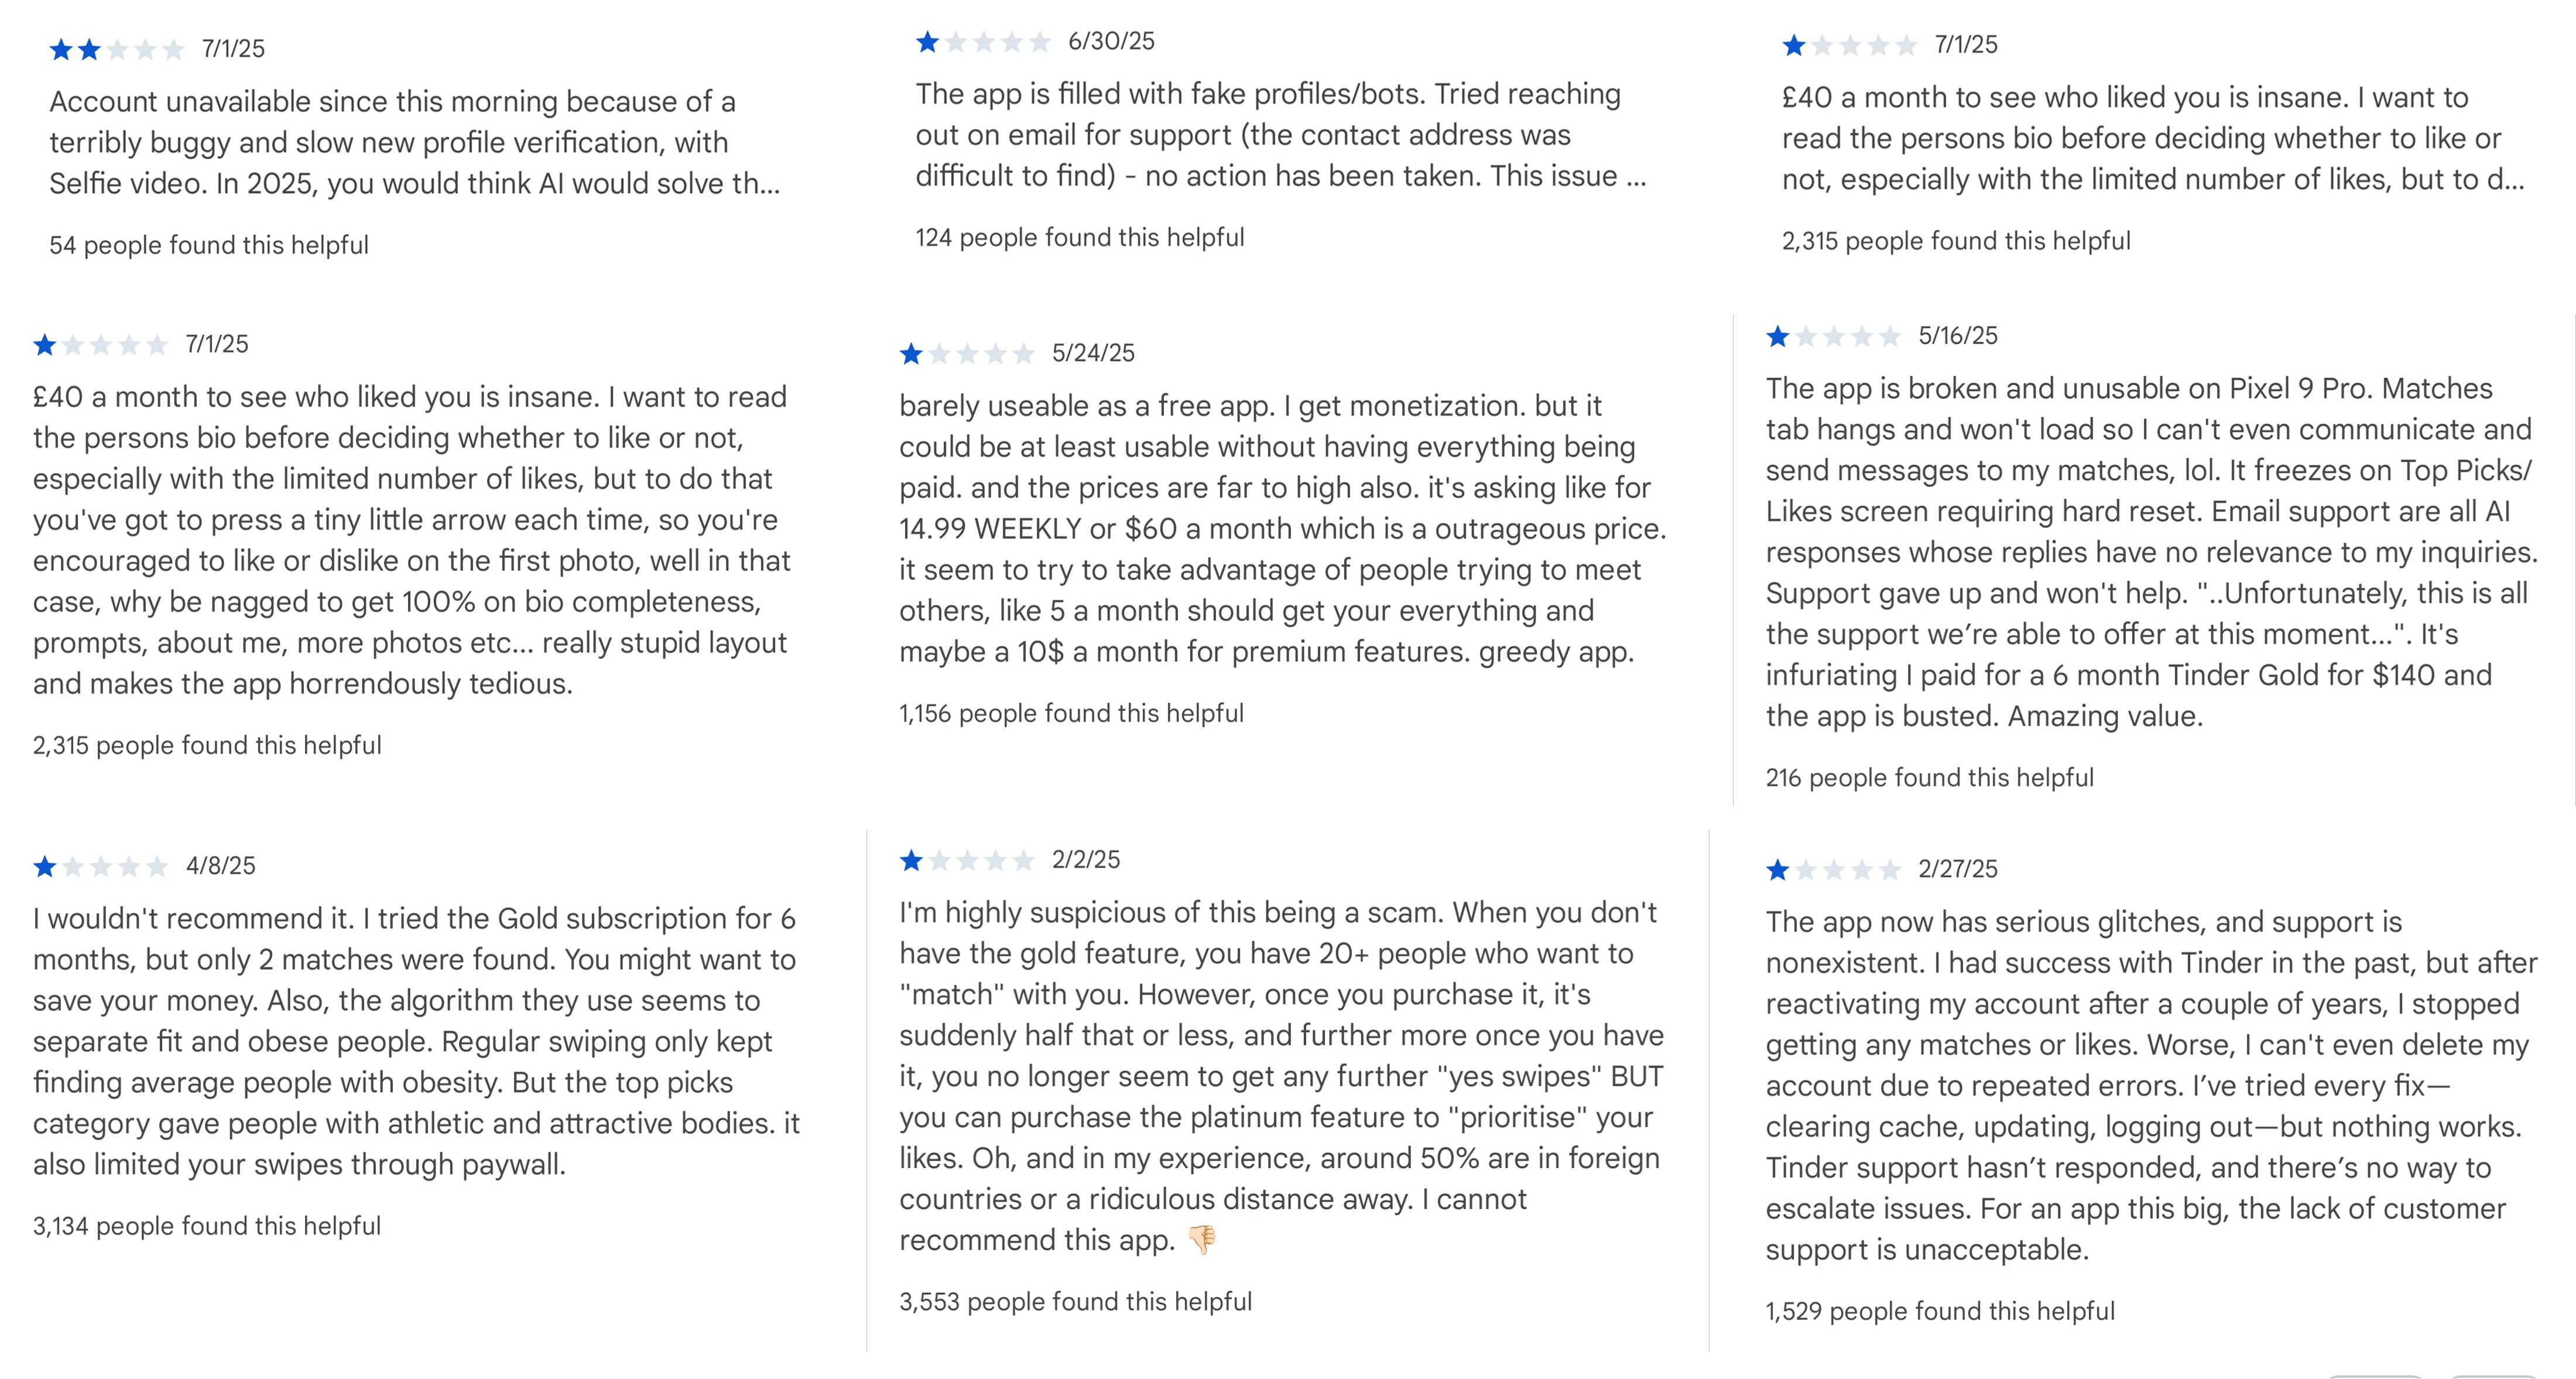Click '124 people found this helpful'
The image size is (2576, 1379).
click(x=1080, y=237)
